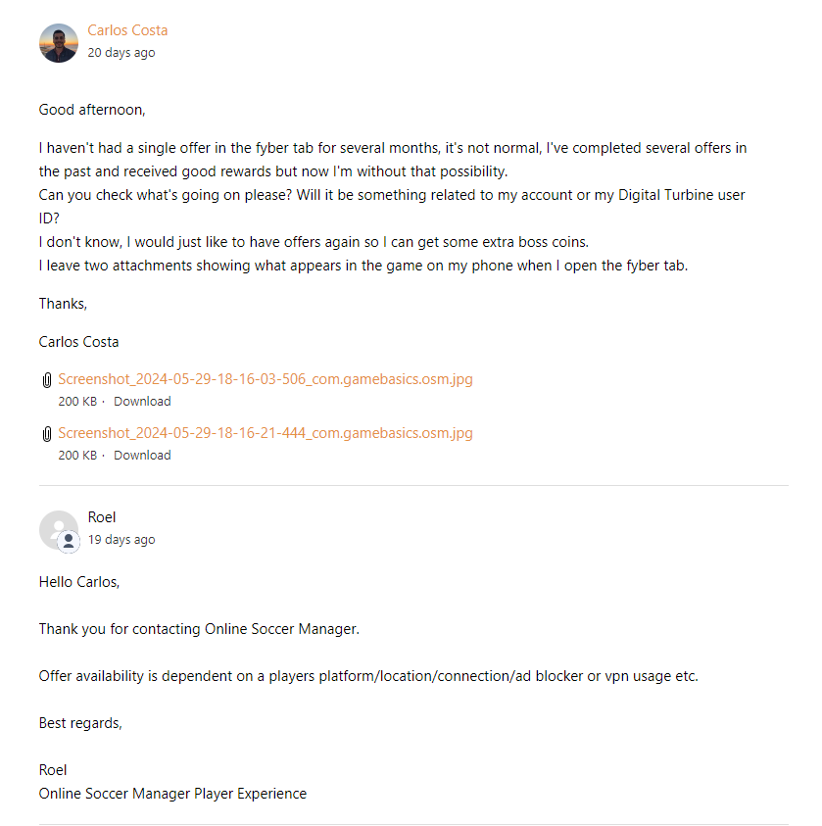Download the 18-16-03-506 screenshot file

click(142, 402)
